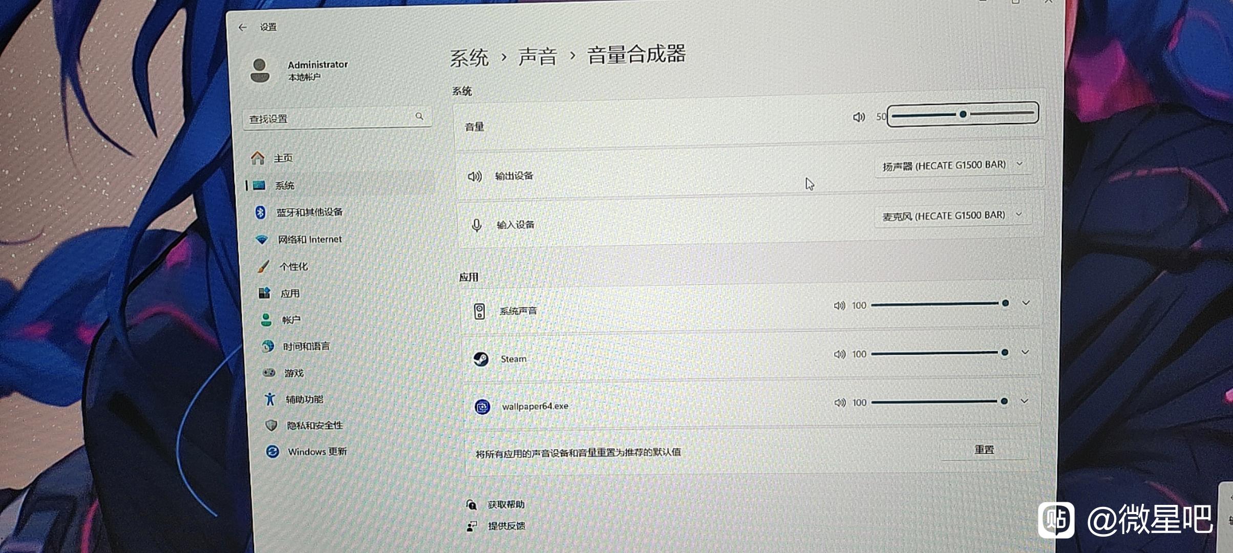This screenshot has height=553, width=1233.
Task: Click the 输出设备 label
Action: click(x=514, y=176)
